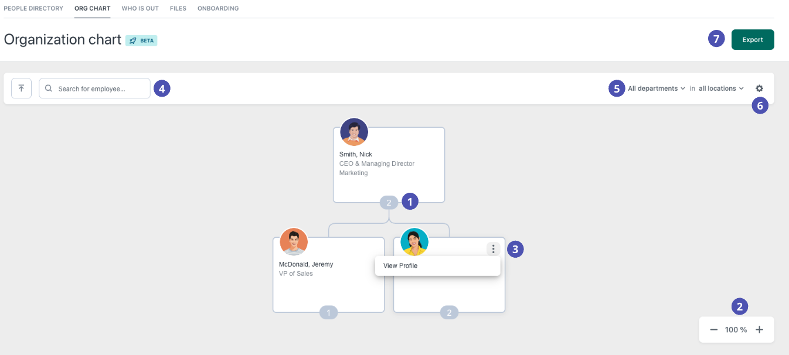Open the three-dot menu on the employee card
Viewport: 789px width, 355px height.
[x=493, y=248]
